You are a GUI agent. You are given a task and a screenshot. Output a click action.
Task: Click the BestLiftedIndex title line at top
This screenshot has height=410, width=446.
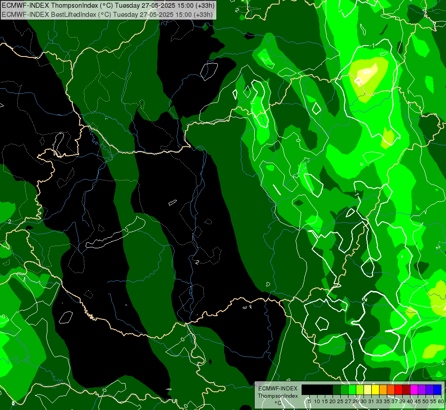coord(107,15)
